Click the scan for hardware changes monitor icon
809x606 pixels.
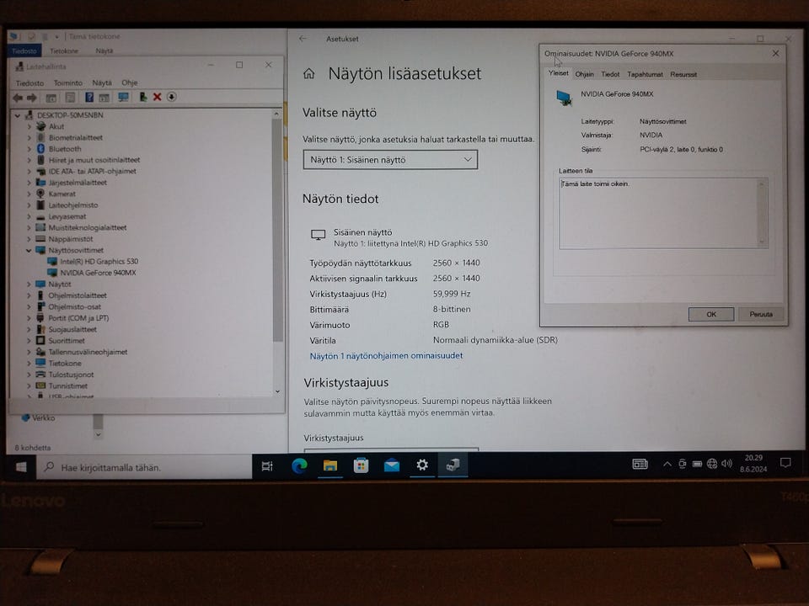123,97
